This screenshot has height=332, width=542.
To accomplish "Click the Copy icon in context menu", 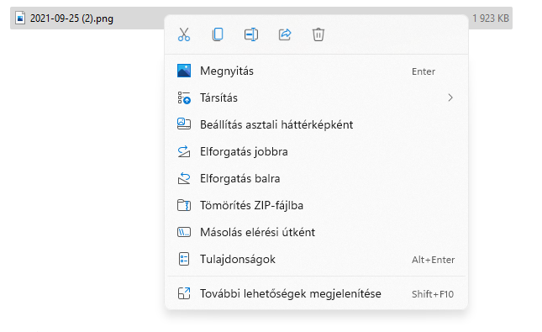I will [218, 34].
